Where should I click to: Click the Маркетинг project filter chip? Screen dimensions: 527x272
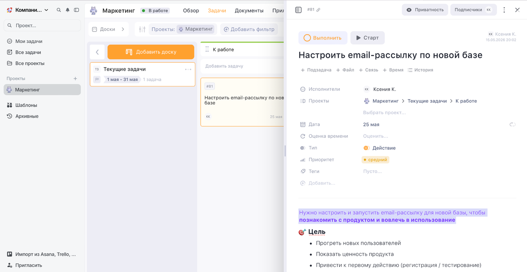196,29
